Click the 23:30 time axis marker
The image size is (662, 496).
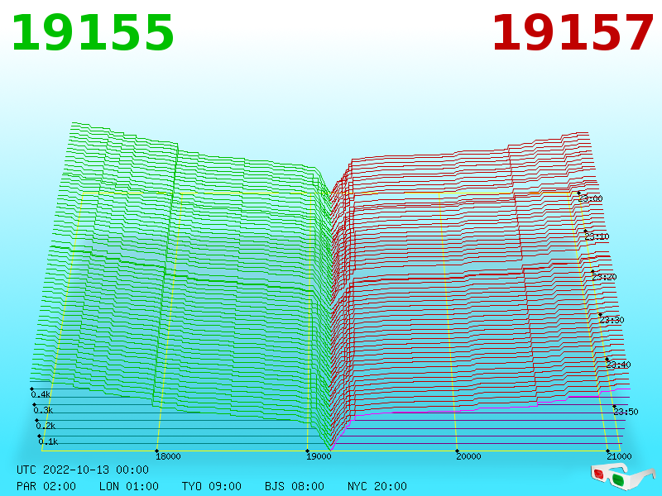point(612,320)
